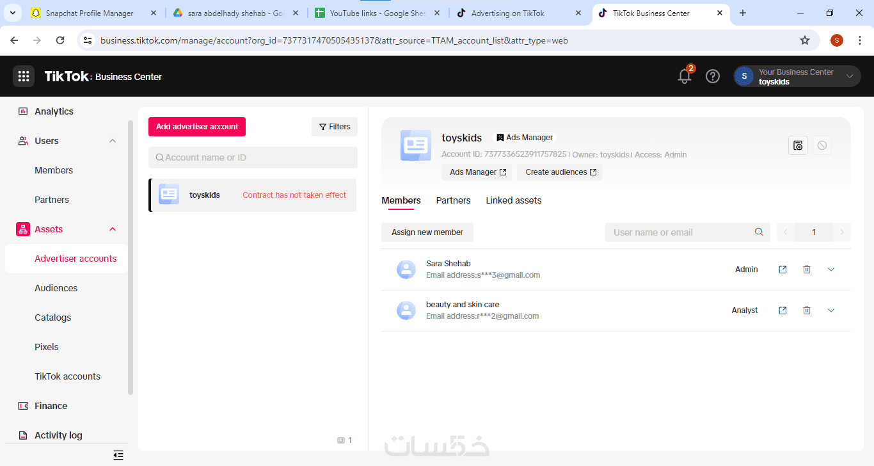874x466 pixels.
Task: Click the Ads Manager badge beside toyskids title
Action: click(525, 138)
